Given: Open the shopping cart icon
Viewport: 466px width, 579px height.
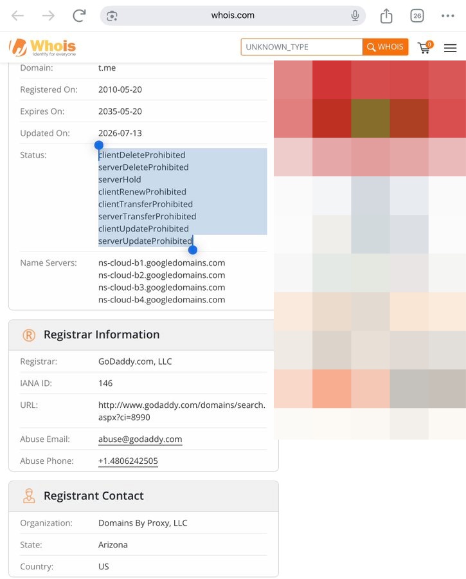Looking at the screenshot, I should point(425,47).
